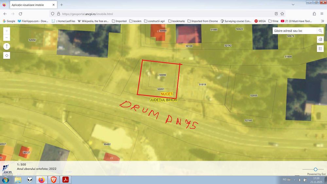Open the layer search tool icon
The width and height of the screenshot is (327, 184).
[x=320, y=40]
